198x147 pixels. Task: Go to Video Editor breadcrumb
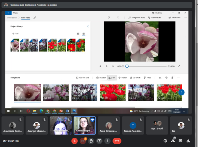(x=12, y=18)
